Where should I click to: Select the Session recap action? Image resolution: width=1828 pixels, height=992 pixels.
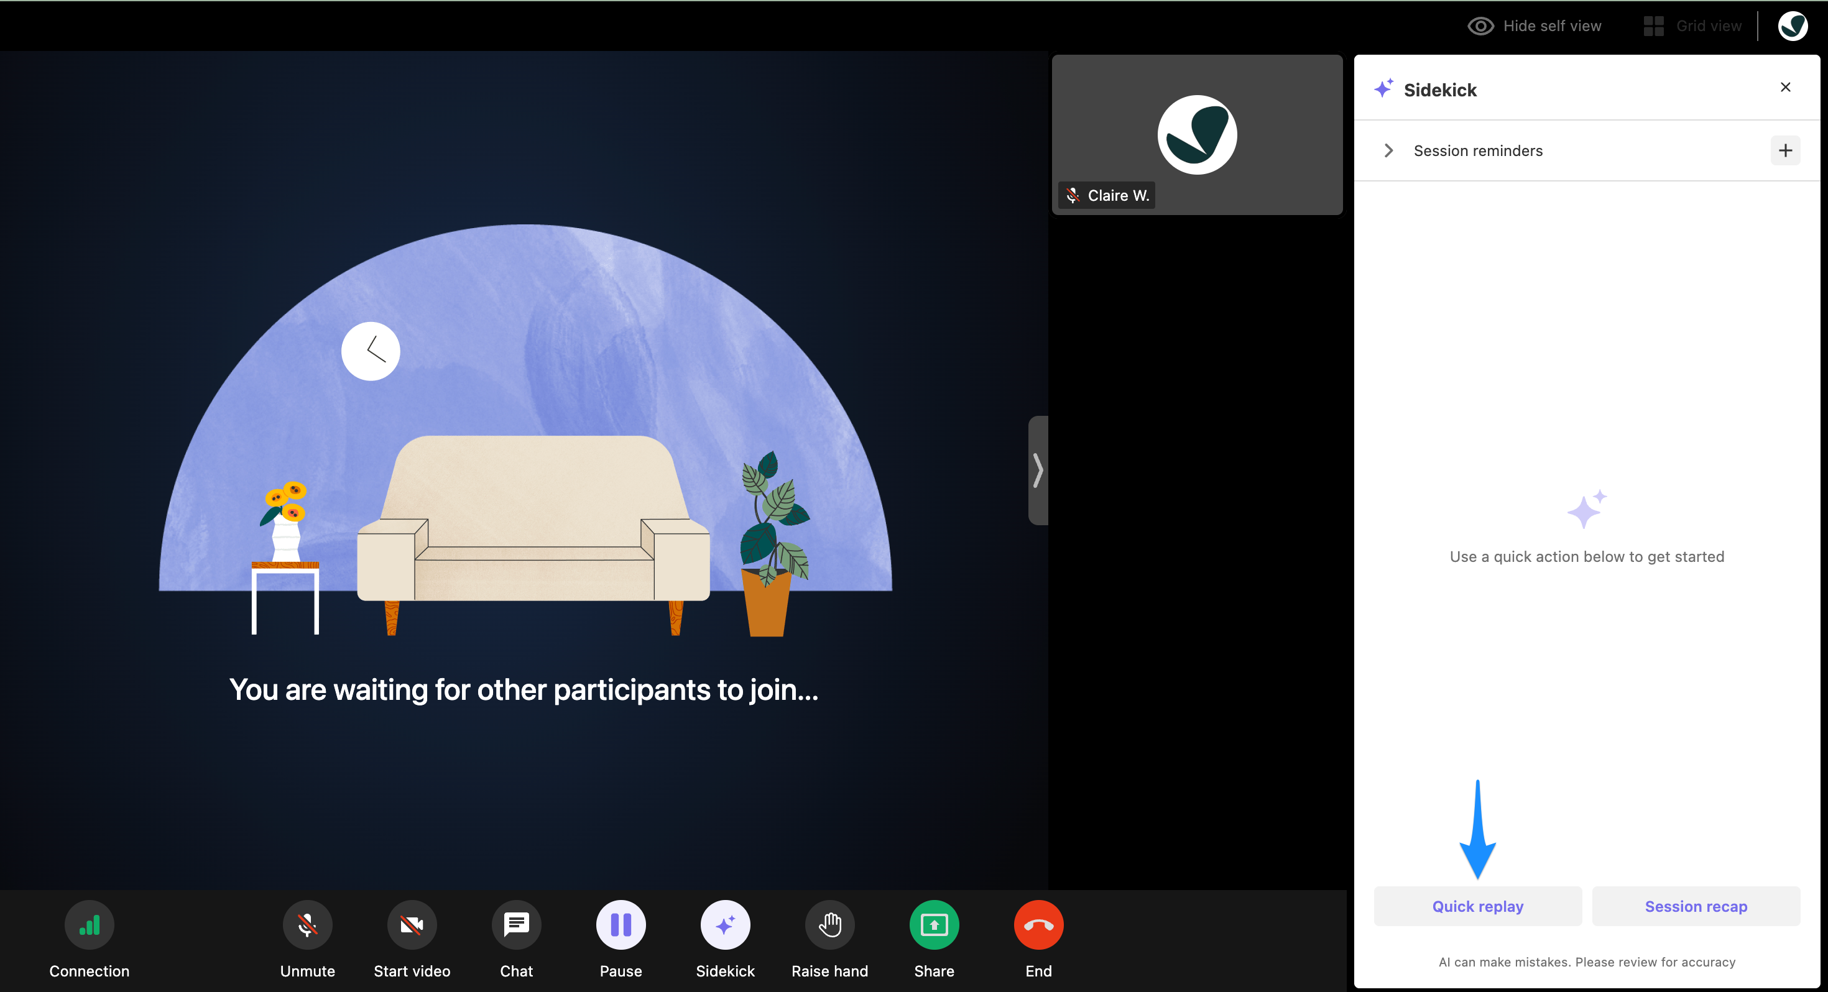[1696, 906]
